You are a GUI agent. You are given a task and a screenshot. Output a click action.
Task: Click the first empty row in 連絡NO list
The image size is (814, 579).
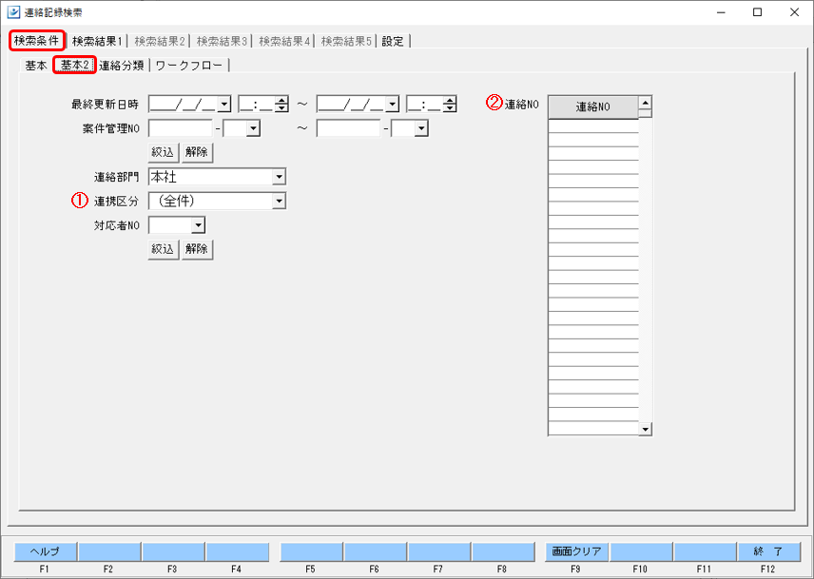[x=592, y=126]
